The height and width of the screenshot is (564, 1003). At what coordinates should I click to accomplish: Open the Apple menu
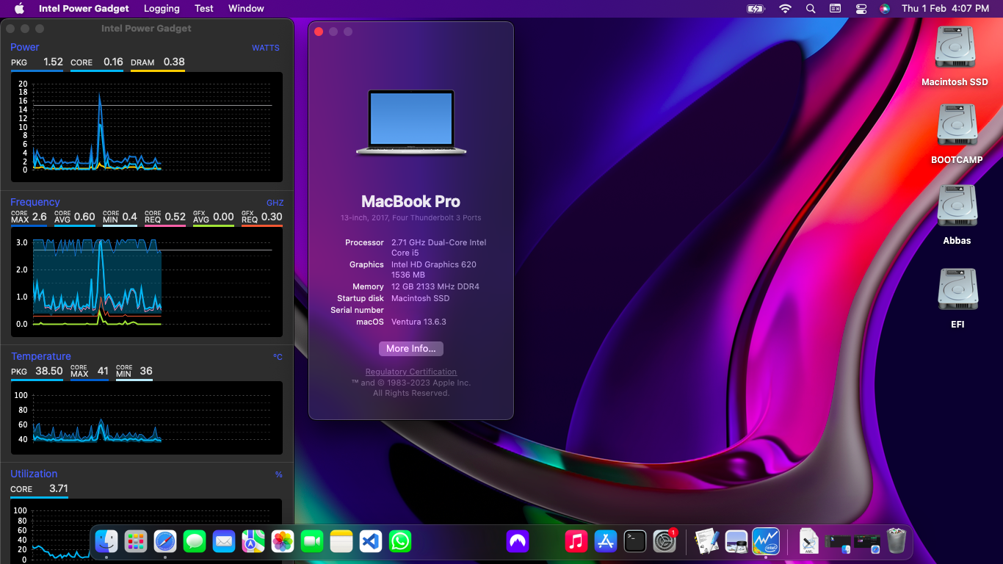coord(20,9)
